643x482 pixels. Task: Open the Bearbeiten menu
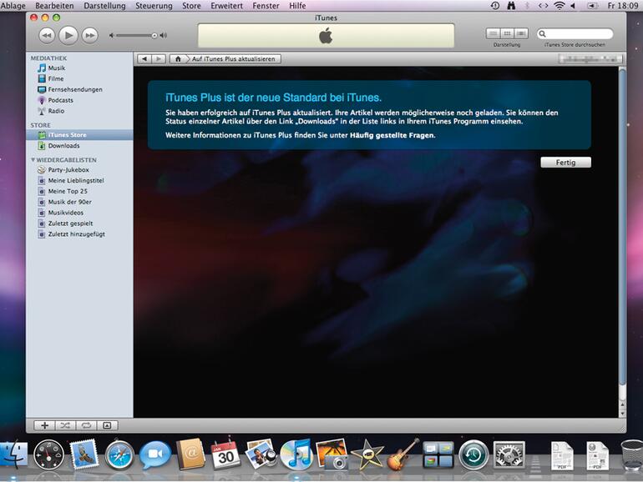point(54,6)
